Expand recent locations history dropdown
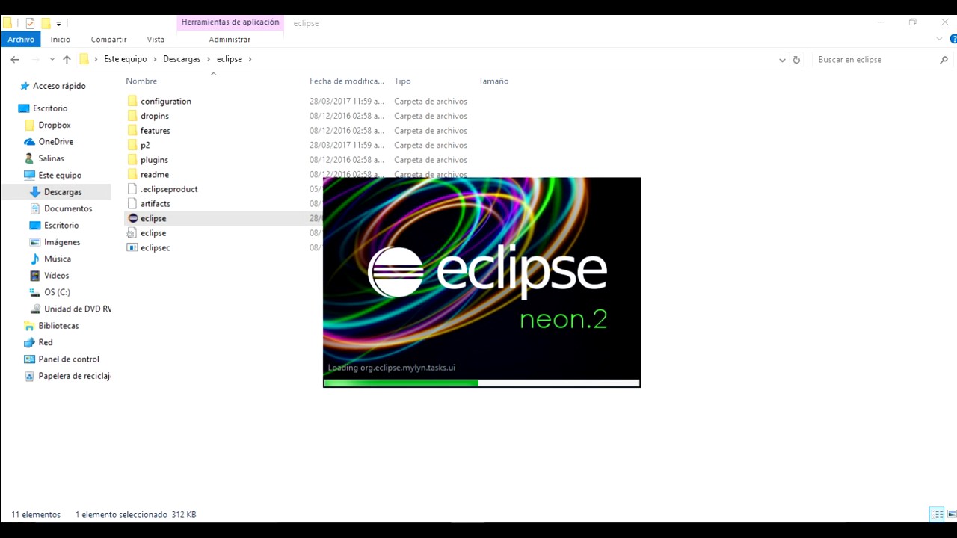 coord(52,59)
